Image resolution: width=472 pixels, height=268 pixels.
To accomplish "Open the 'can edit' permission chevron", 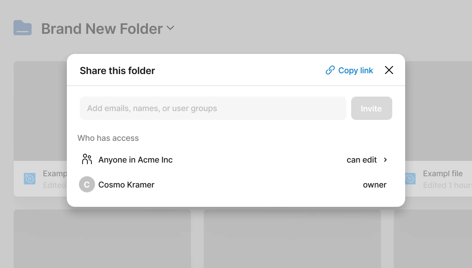I will pos(385,160).
